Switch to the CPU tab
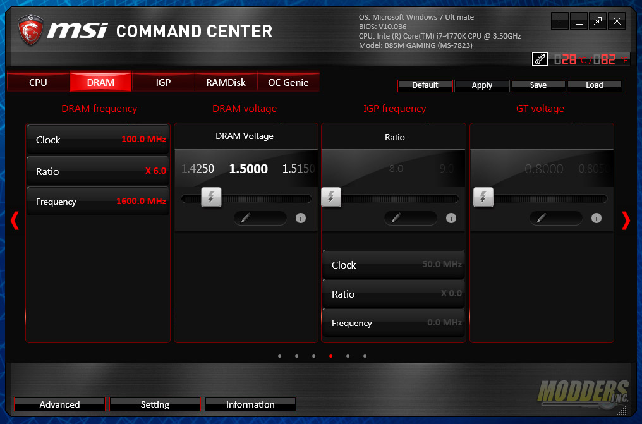This screenshot has height=424, width=642. point(38,82)
